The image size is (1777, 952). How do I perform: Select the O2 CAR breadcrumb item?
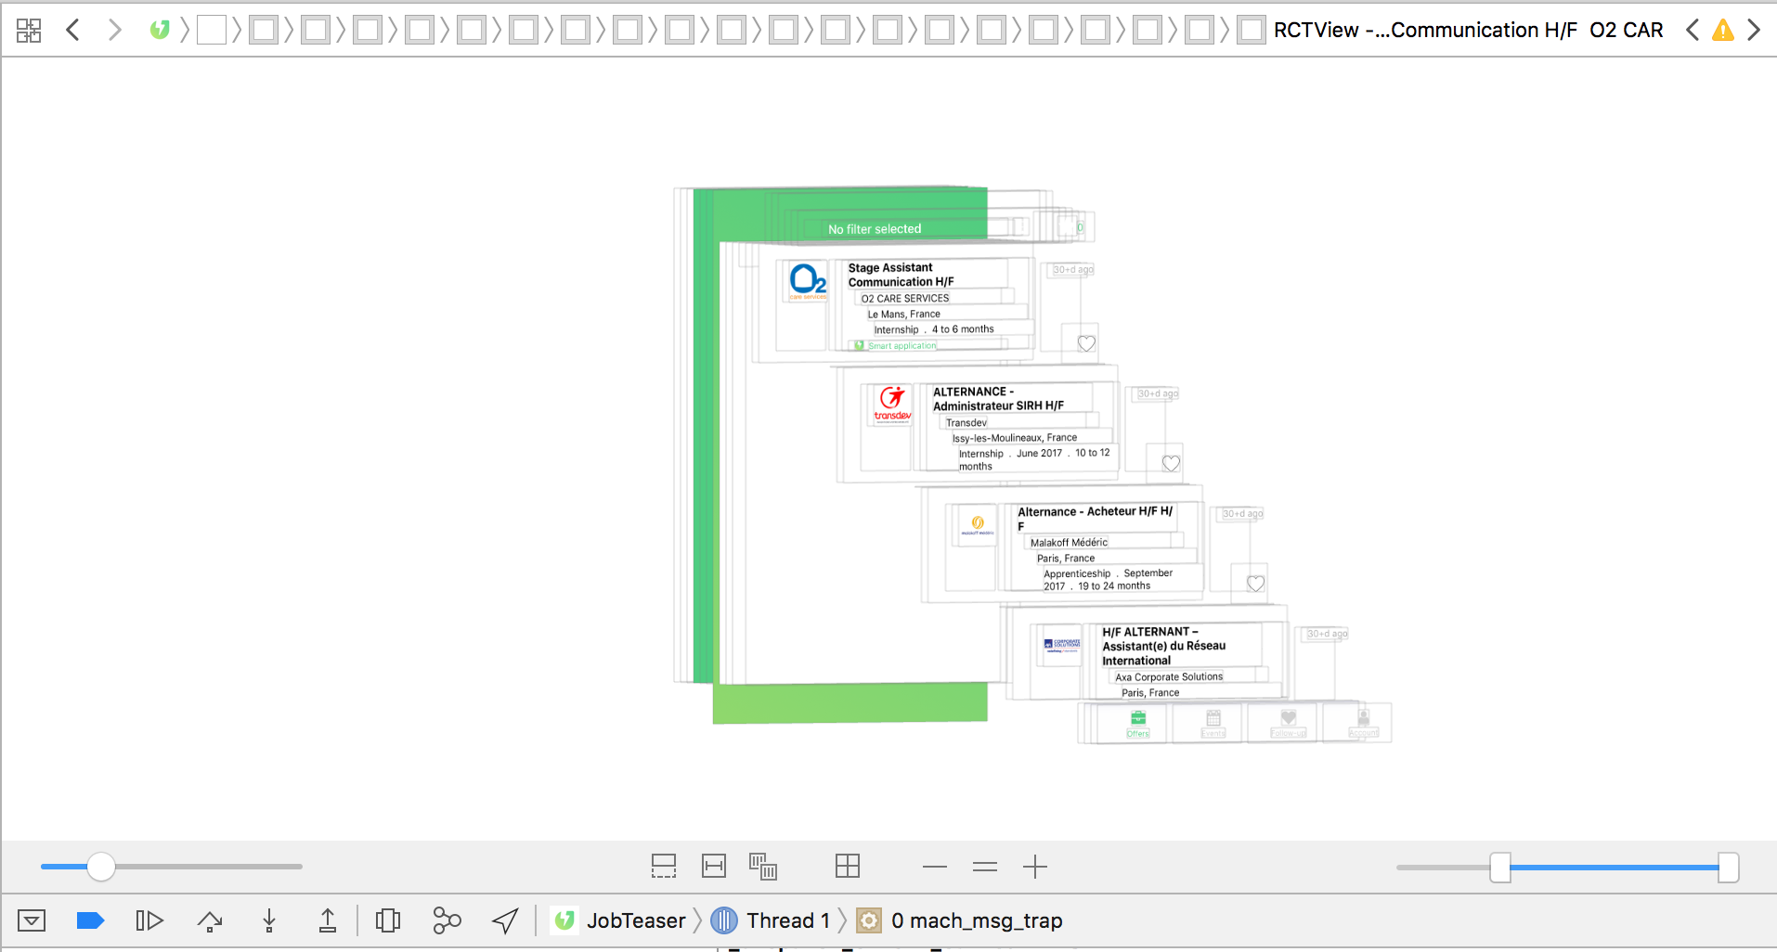coord(1627,30)
